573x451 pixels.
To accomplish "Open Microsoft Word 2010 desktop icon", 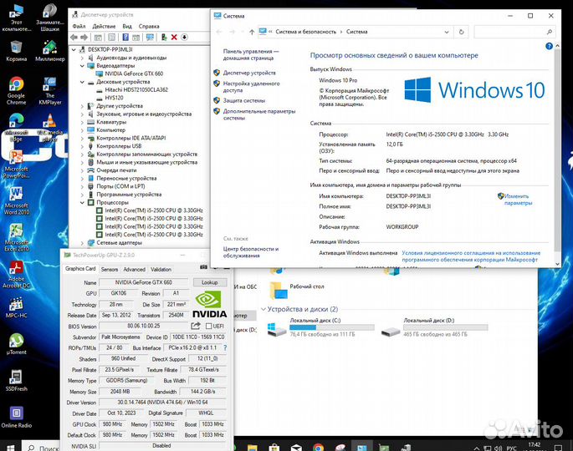I will [17, 200].
